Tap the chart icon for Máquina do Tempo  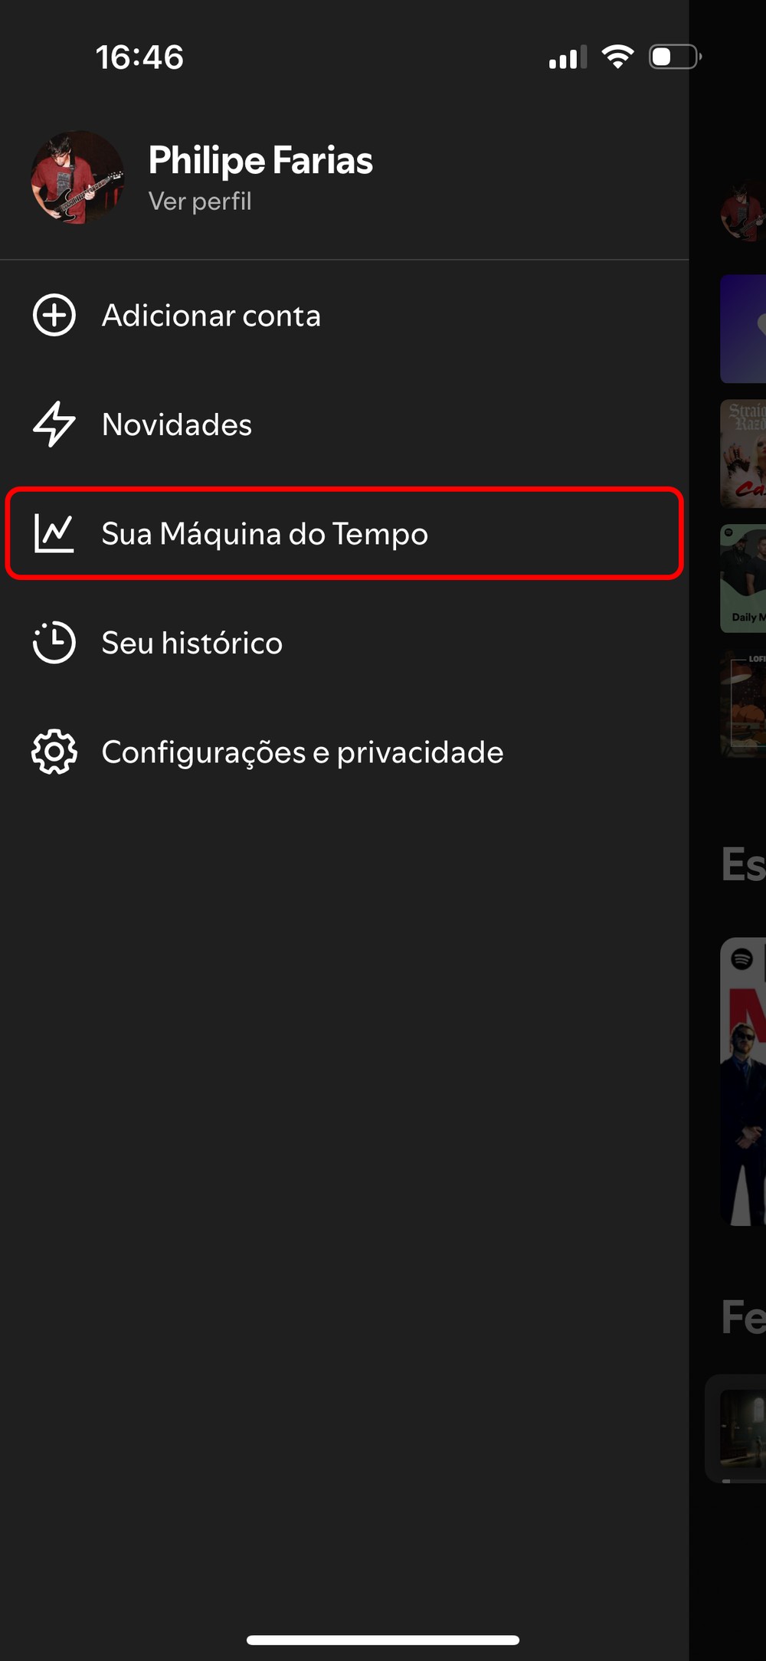[54, 533]
